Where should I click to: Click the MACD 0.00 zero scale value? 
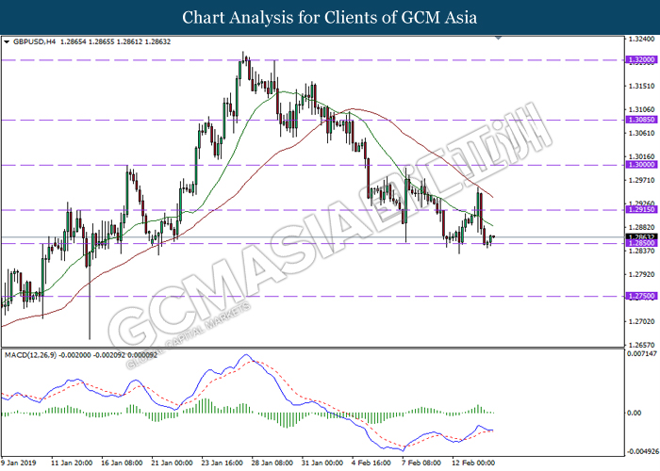click(635, 413)
